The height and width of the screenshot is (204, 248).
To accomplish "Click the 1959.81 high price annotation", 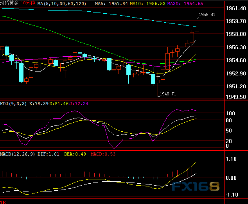I will pyautogui.click(x=207, y=14).
